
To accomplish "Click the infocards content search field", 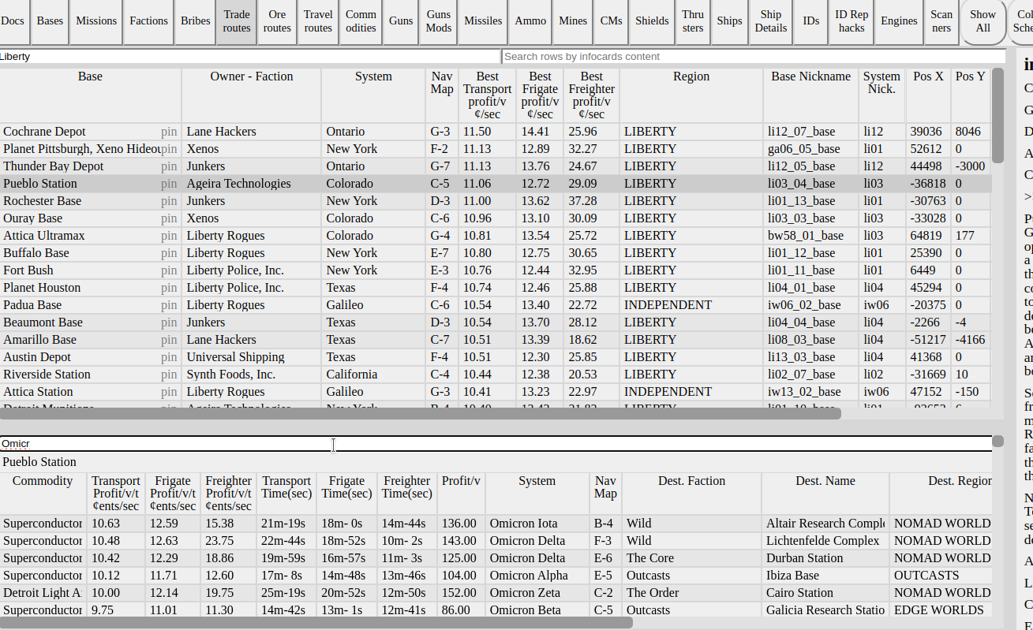I will 753,57.
